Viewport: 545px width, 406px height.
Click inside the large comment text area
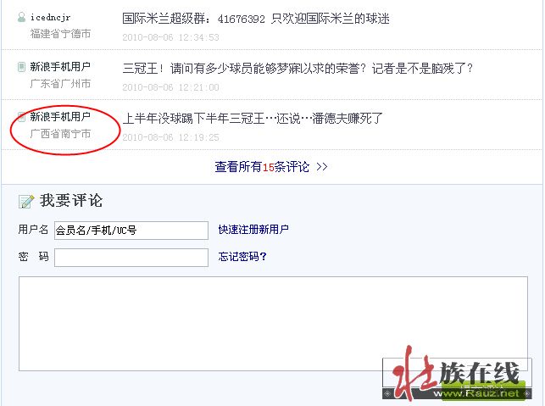pos(273,324)
